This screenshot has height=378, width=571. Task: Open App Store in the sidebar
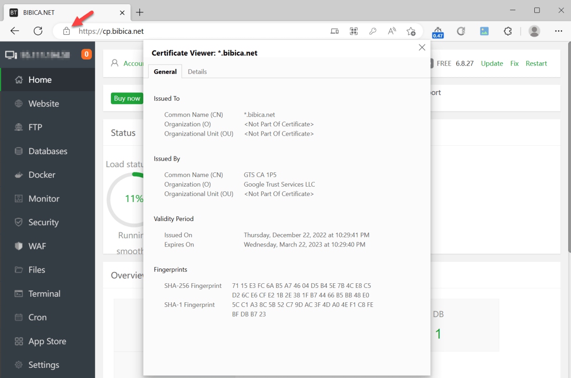point(48,341)
